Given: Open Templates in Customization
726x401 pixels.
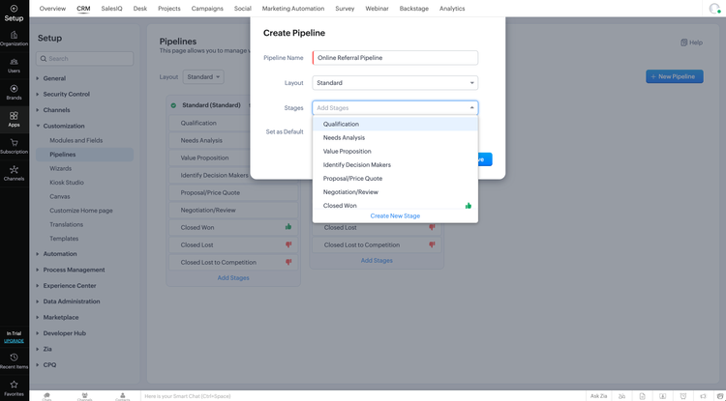Looking at the screenshot, I should (64, 239).
